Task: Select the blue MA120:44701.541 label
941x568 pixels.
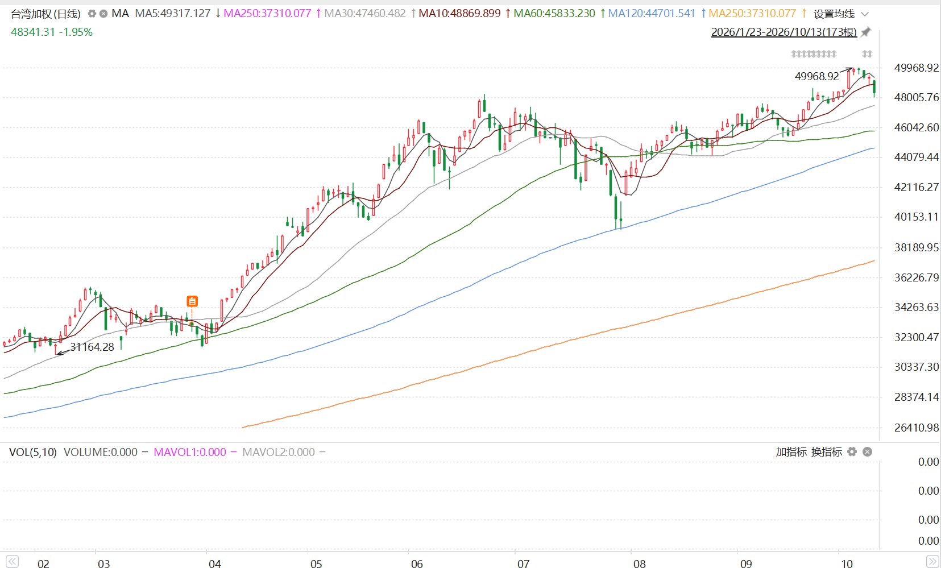Action: 652,13
